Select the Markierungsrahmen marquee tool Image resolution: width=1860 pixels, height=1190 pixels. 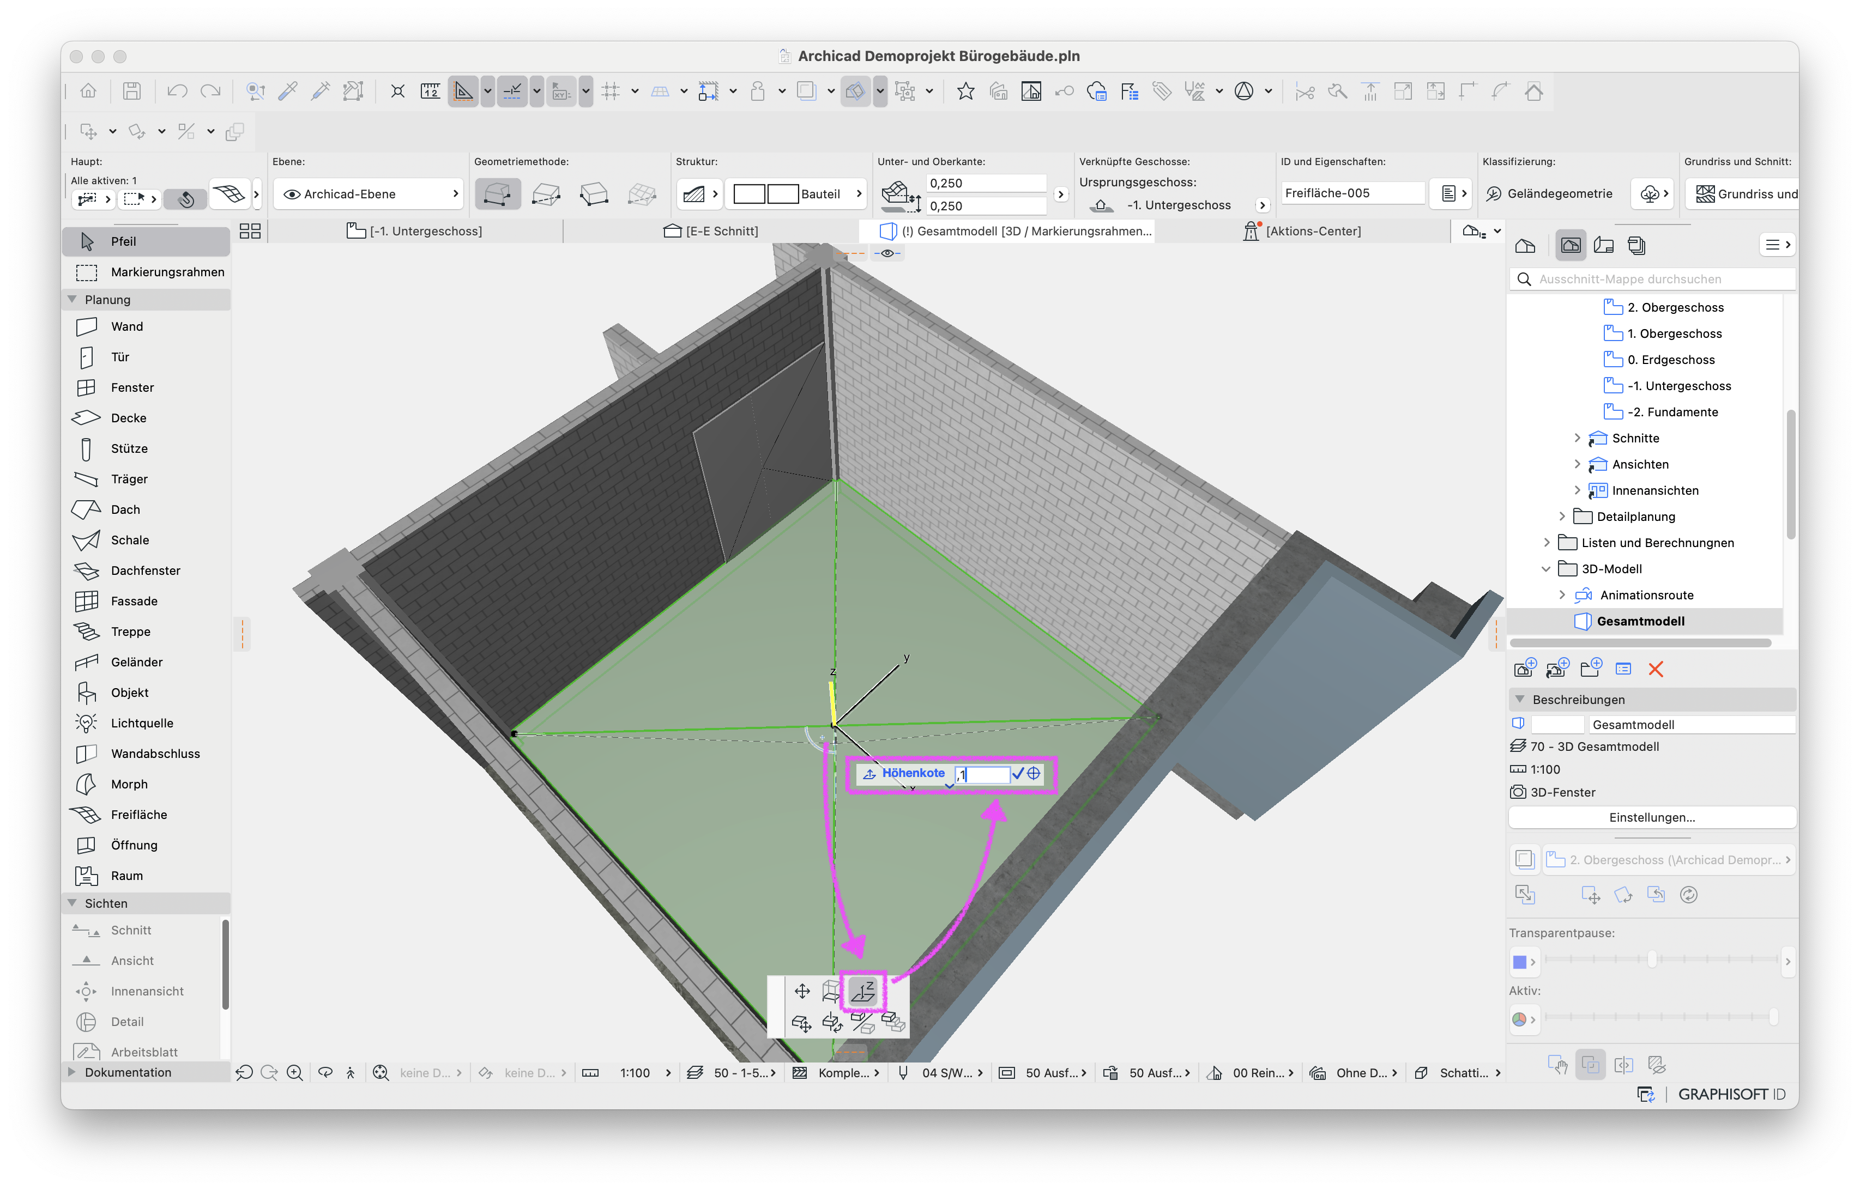pos(146,272)
